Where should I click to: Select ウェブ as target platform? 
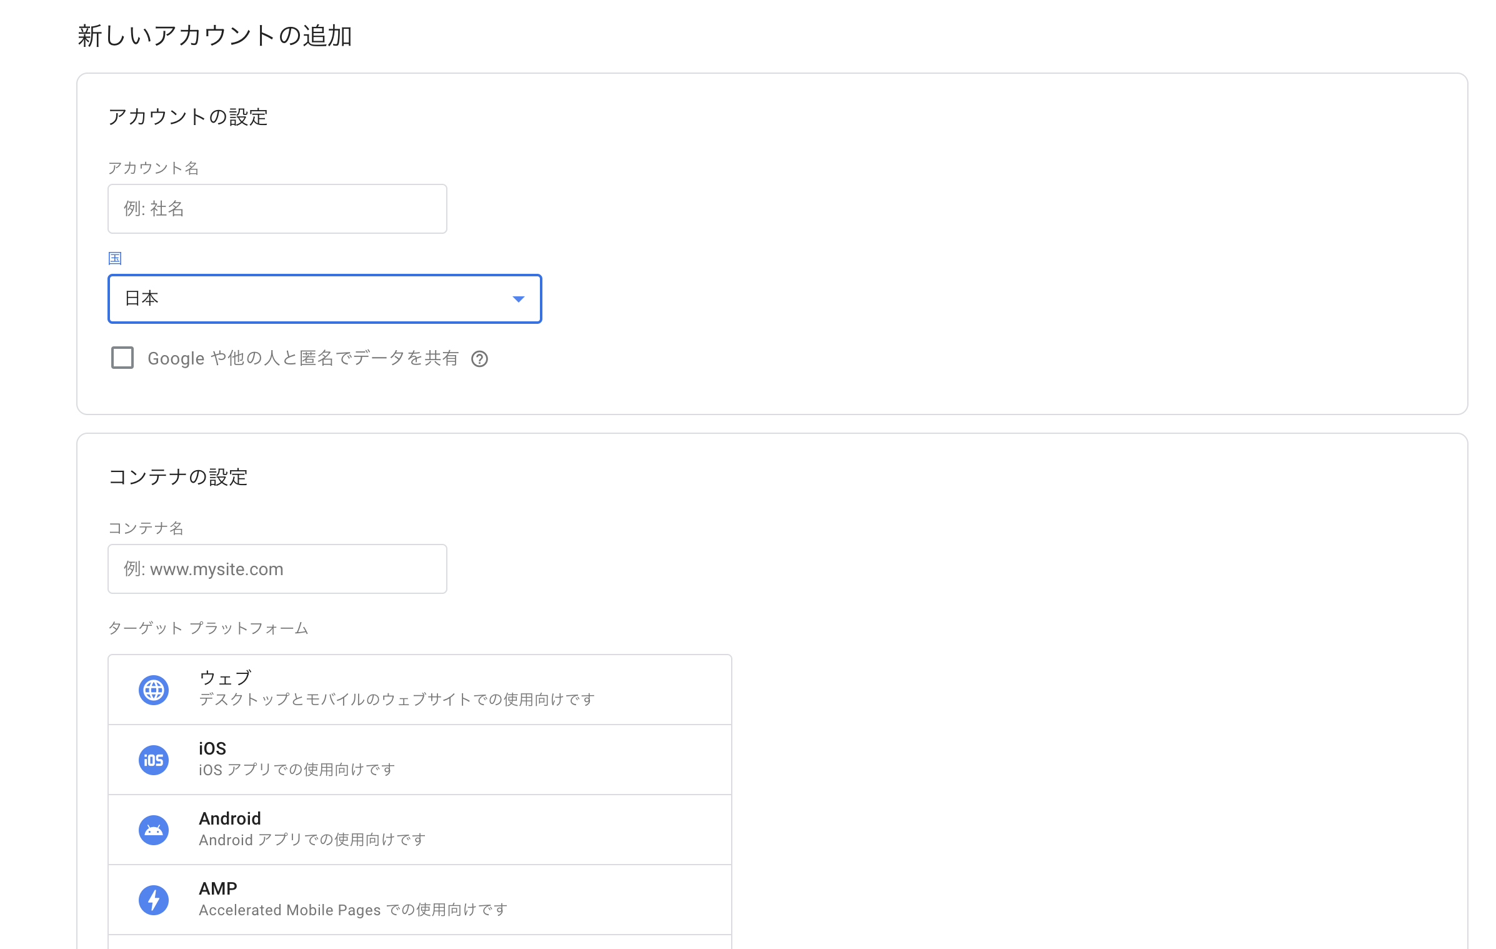226,678
